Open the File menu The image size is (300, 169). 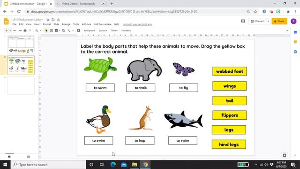pos(15,24)
